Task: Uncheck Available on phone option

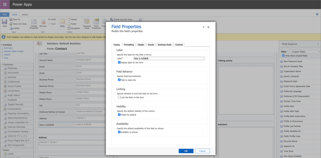Action: [x=119, y=132]
